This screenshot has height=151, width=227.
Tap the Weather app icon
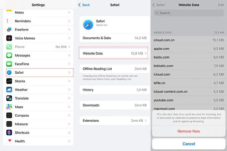pyautogui.click(x=9, y=90)
